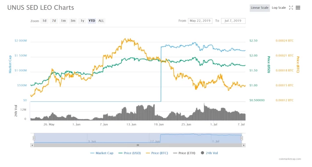Toggle Market Cap series in legend
The image size is (312, 167).
click(x=102, y=153)
